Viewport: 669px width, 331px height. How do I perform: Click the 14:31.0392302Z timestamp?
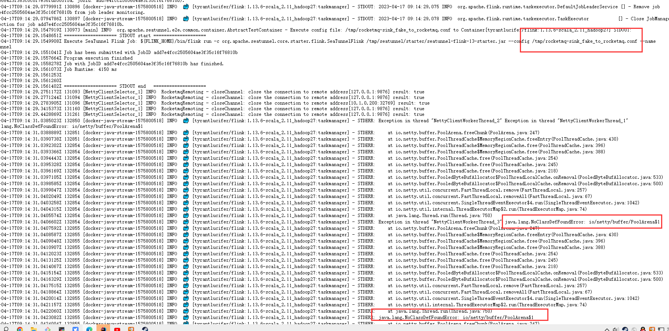30,145
